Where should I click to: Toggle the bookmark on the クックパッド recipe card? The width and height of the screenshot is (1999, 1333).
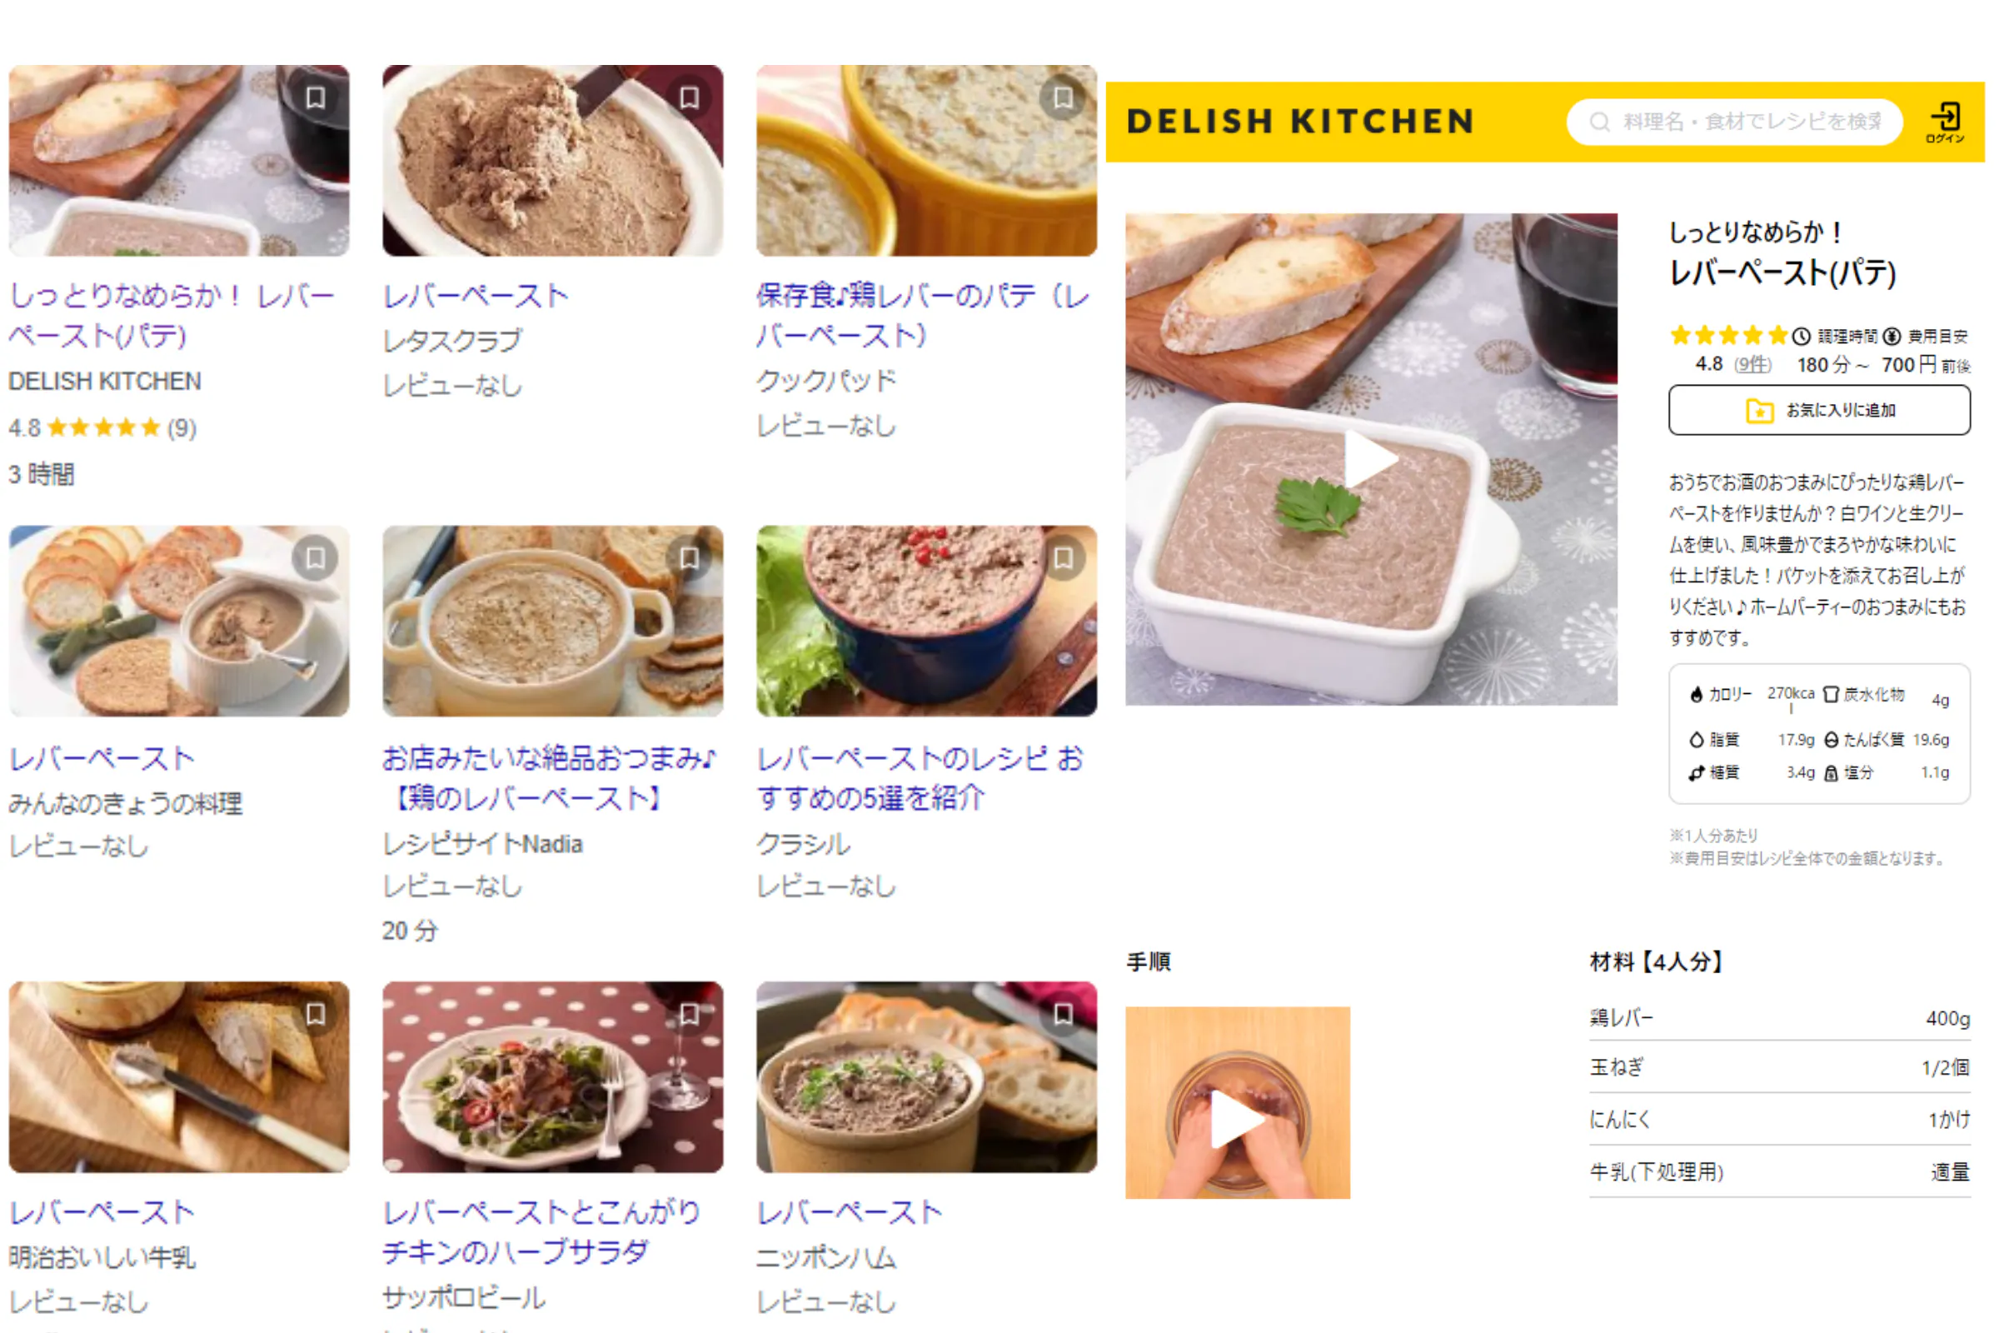[x=1063, y=97]
